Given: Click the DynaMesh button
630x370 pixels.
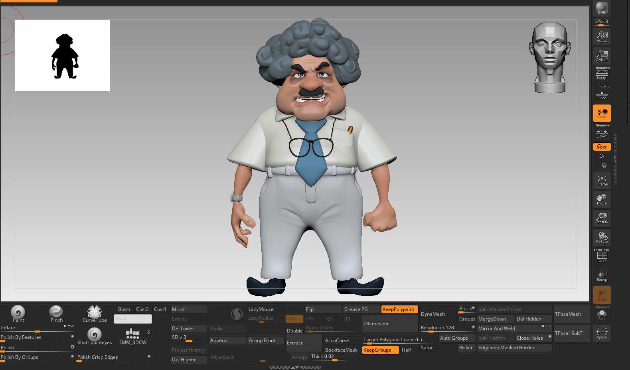Looking at the screenshot, I should 438,314.
